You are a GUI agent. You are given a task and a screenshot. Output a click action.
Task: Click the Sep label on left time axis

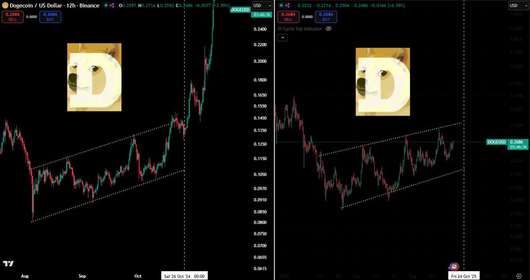pyautogui.click(x=83, y=276)
